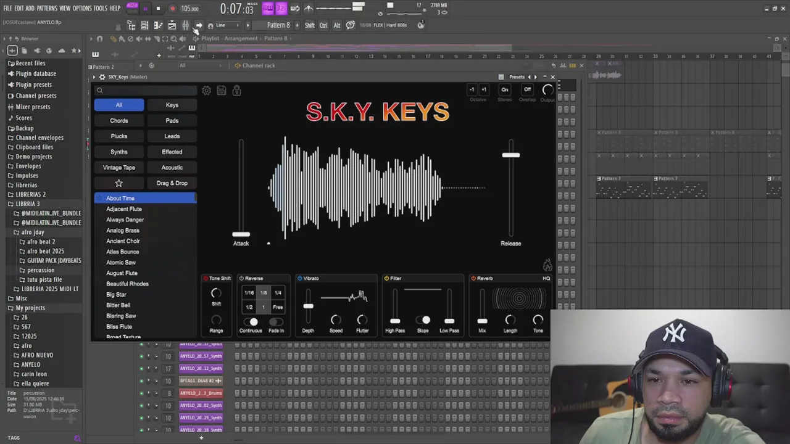Toggle the Continuous switch in Reverse
This screenshot has height=444, width=790.
click(251, 322)
